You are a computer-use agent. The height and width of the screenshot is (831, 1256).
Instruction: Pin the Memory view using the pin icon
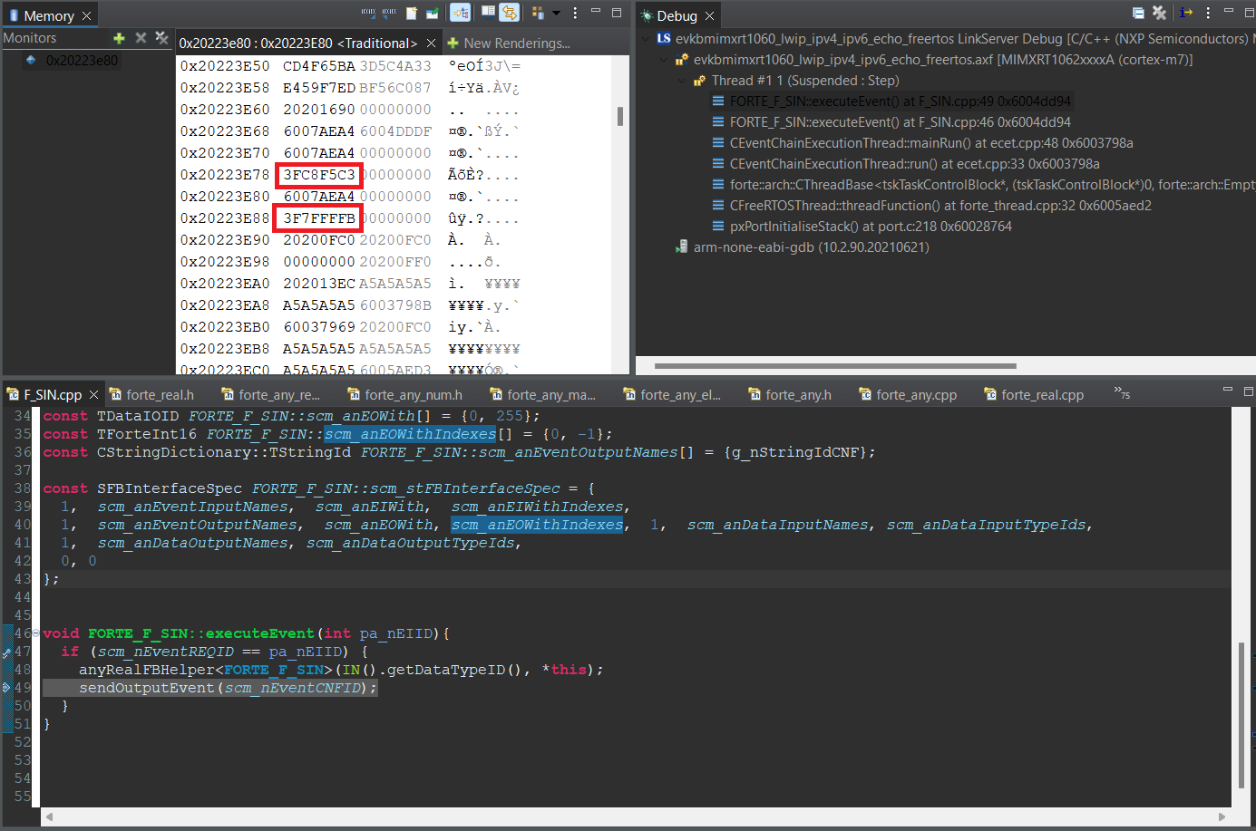433,13
